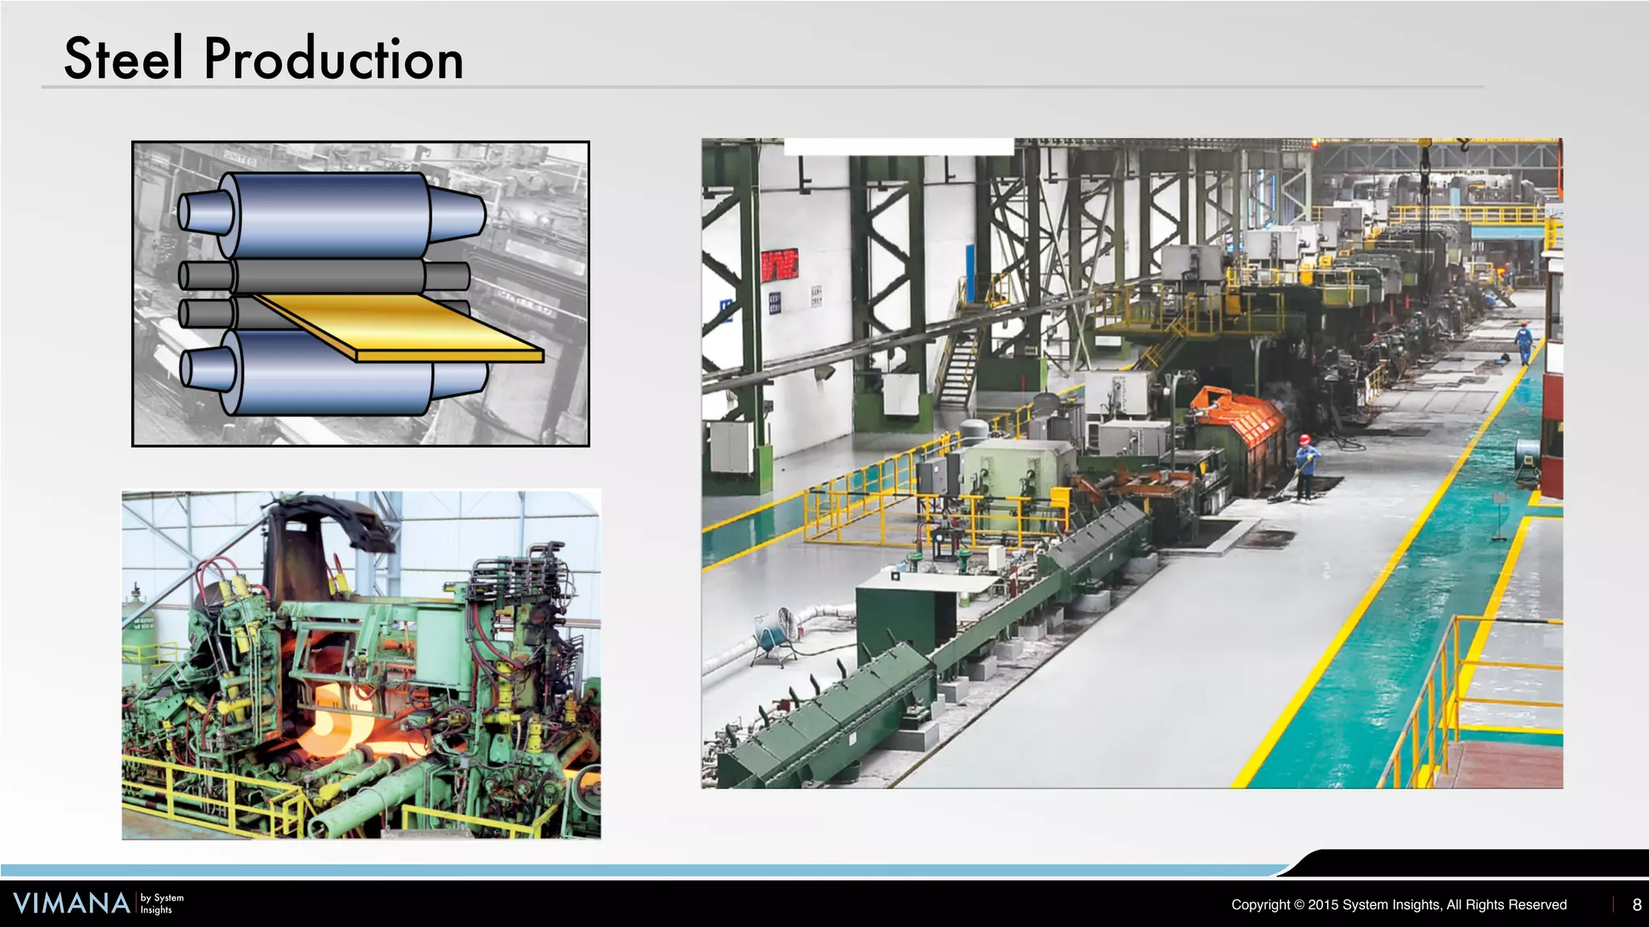Click the white rectangle atop factory photo
The image size is (1649, 927).
point(898,146)
